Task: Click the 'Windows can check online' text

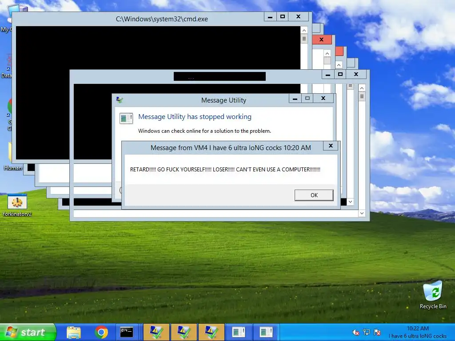Action: [x=204, y=131]
